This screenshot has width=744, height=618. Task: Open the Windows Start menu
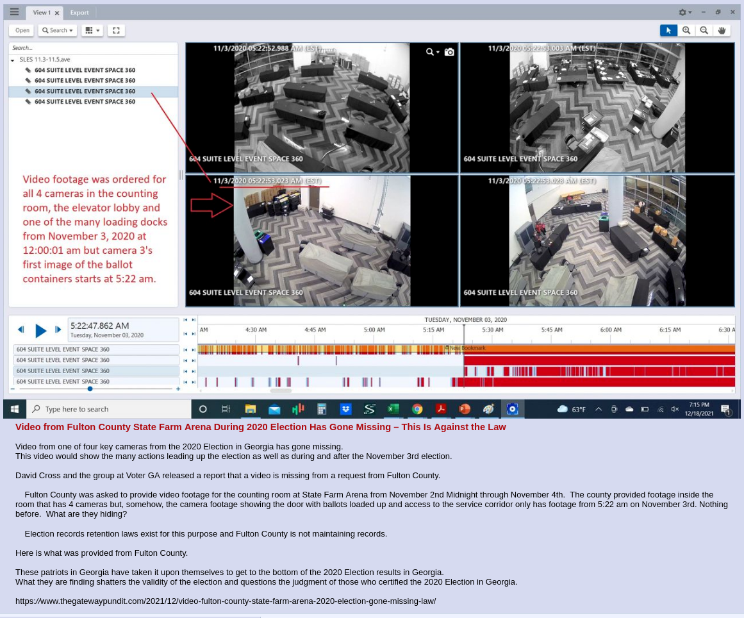point(15,409)
